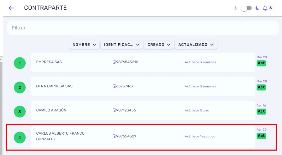Viewport: 282px width, 155px height.
Task: Click phone icon beside 987123456
Action: point(114,110)
